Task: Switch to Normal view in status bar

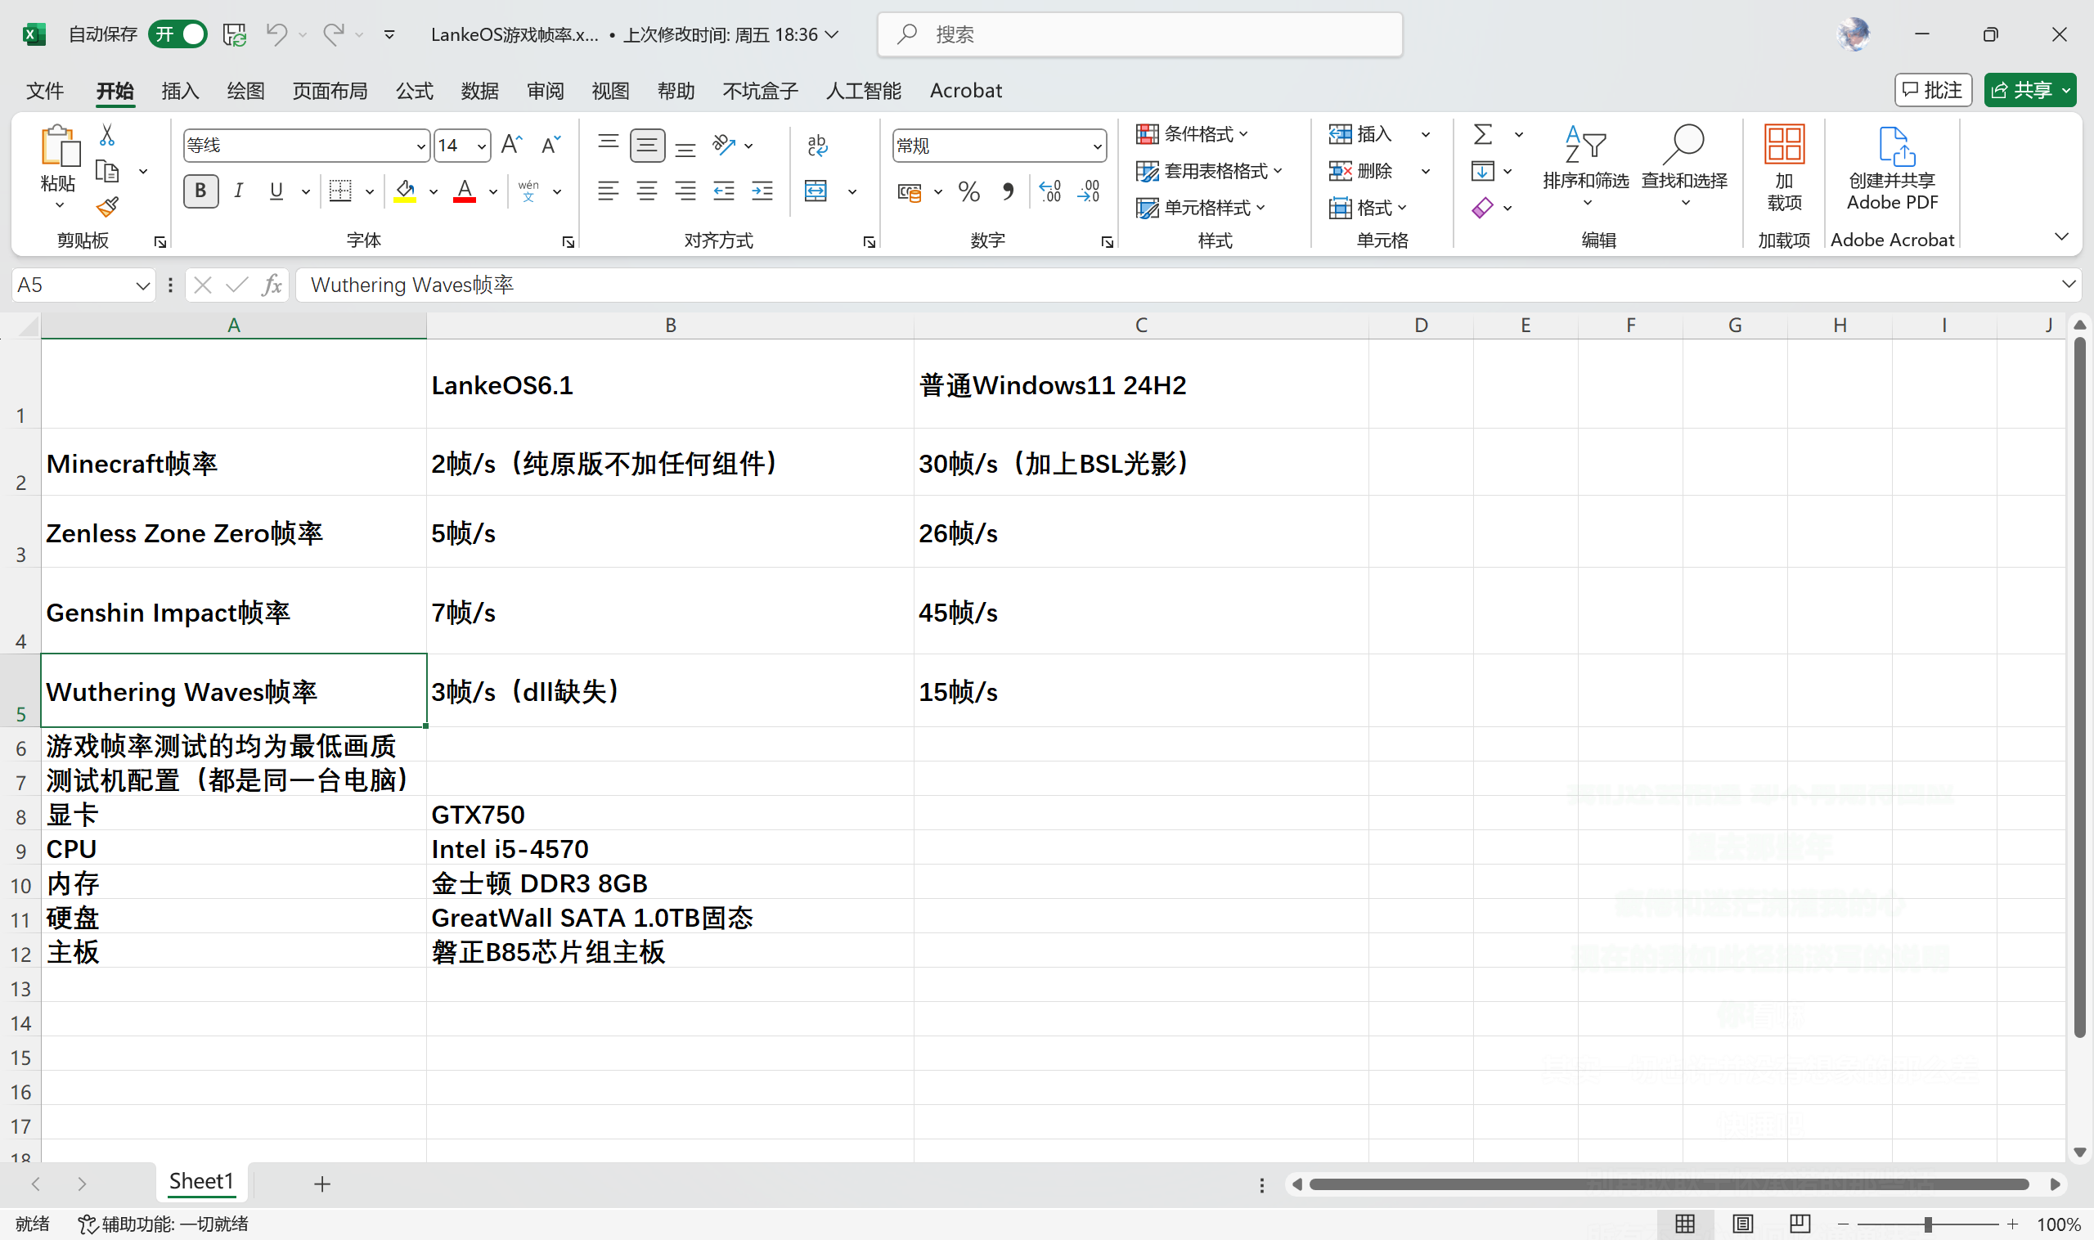Action: (1685, 1224)
